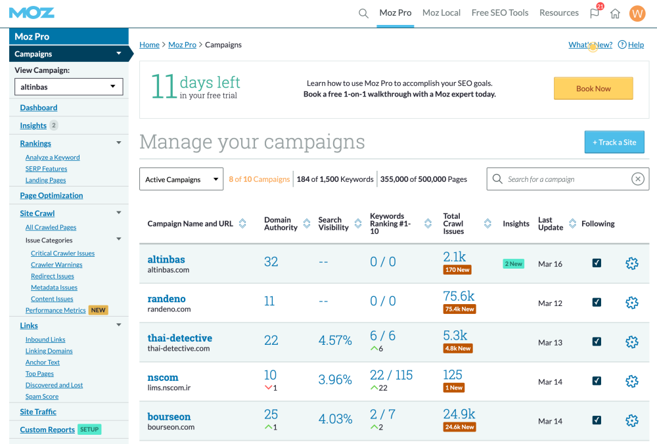This screenshot has height=444, width=657.
Task: Uncheck Following for nscom
Action: pos(597,381)
